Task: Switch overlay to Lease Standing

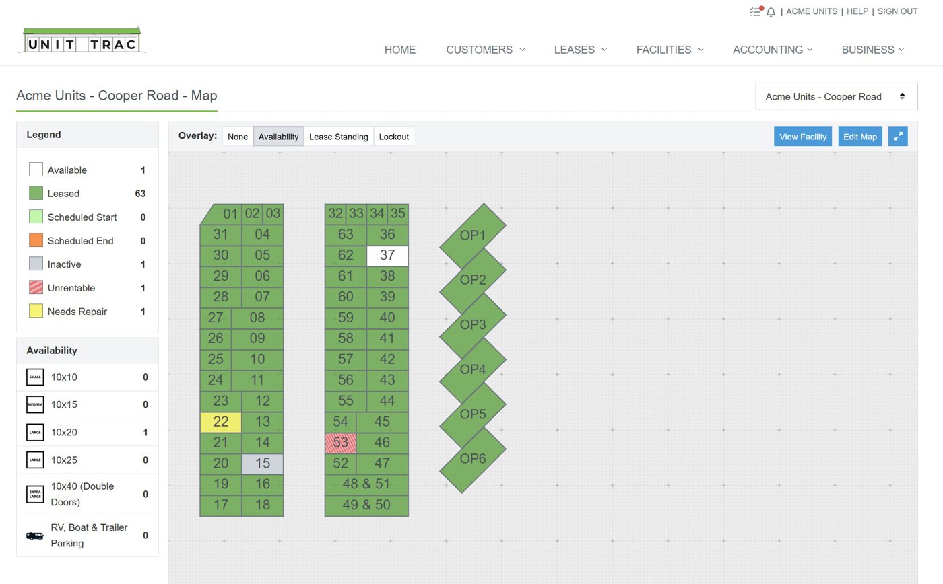Action: 338,137
